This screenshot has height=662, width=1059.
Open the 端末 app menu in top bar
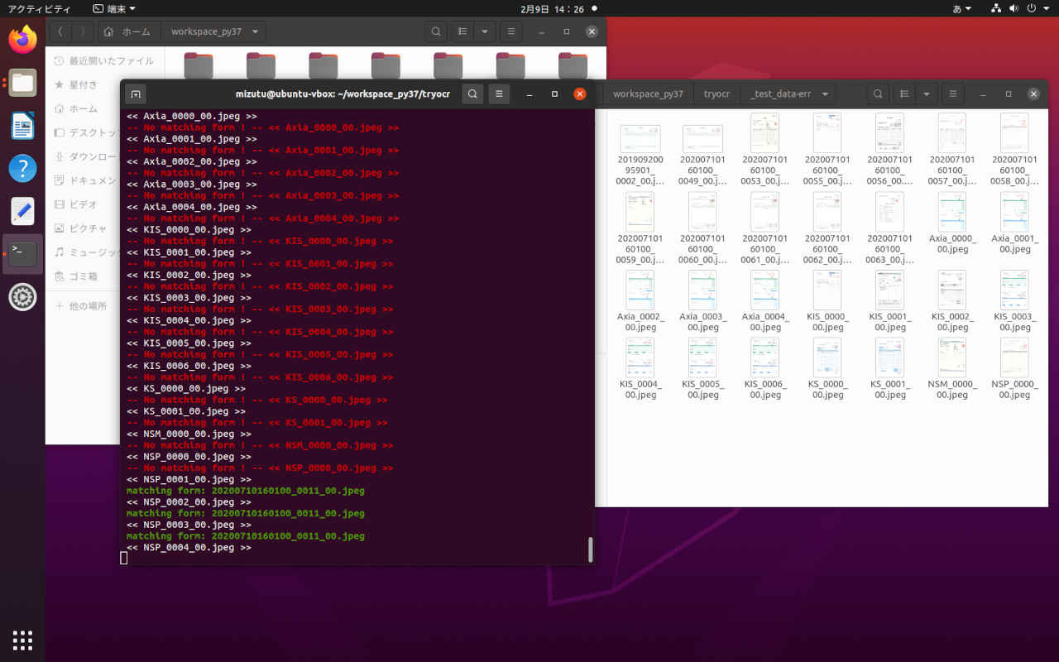114,8
